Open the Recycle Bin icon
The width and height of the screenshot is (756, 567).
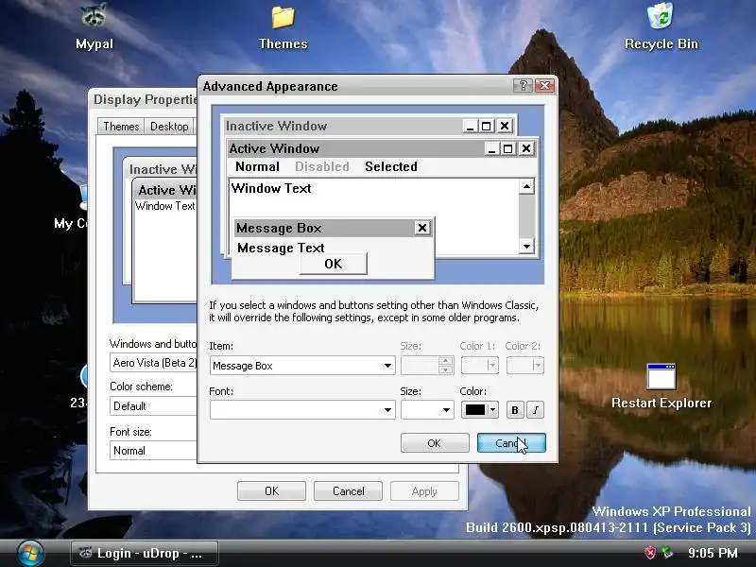(661, 26)
